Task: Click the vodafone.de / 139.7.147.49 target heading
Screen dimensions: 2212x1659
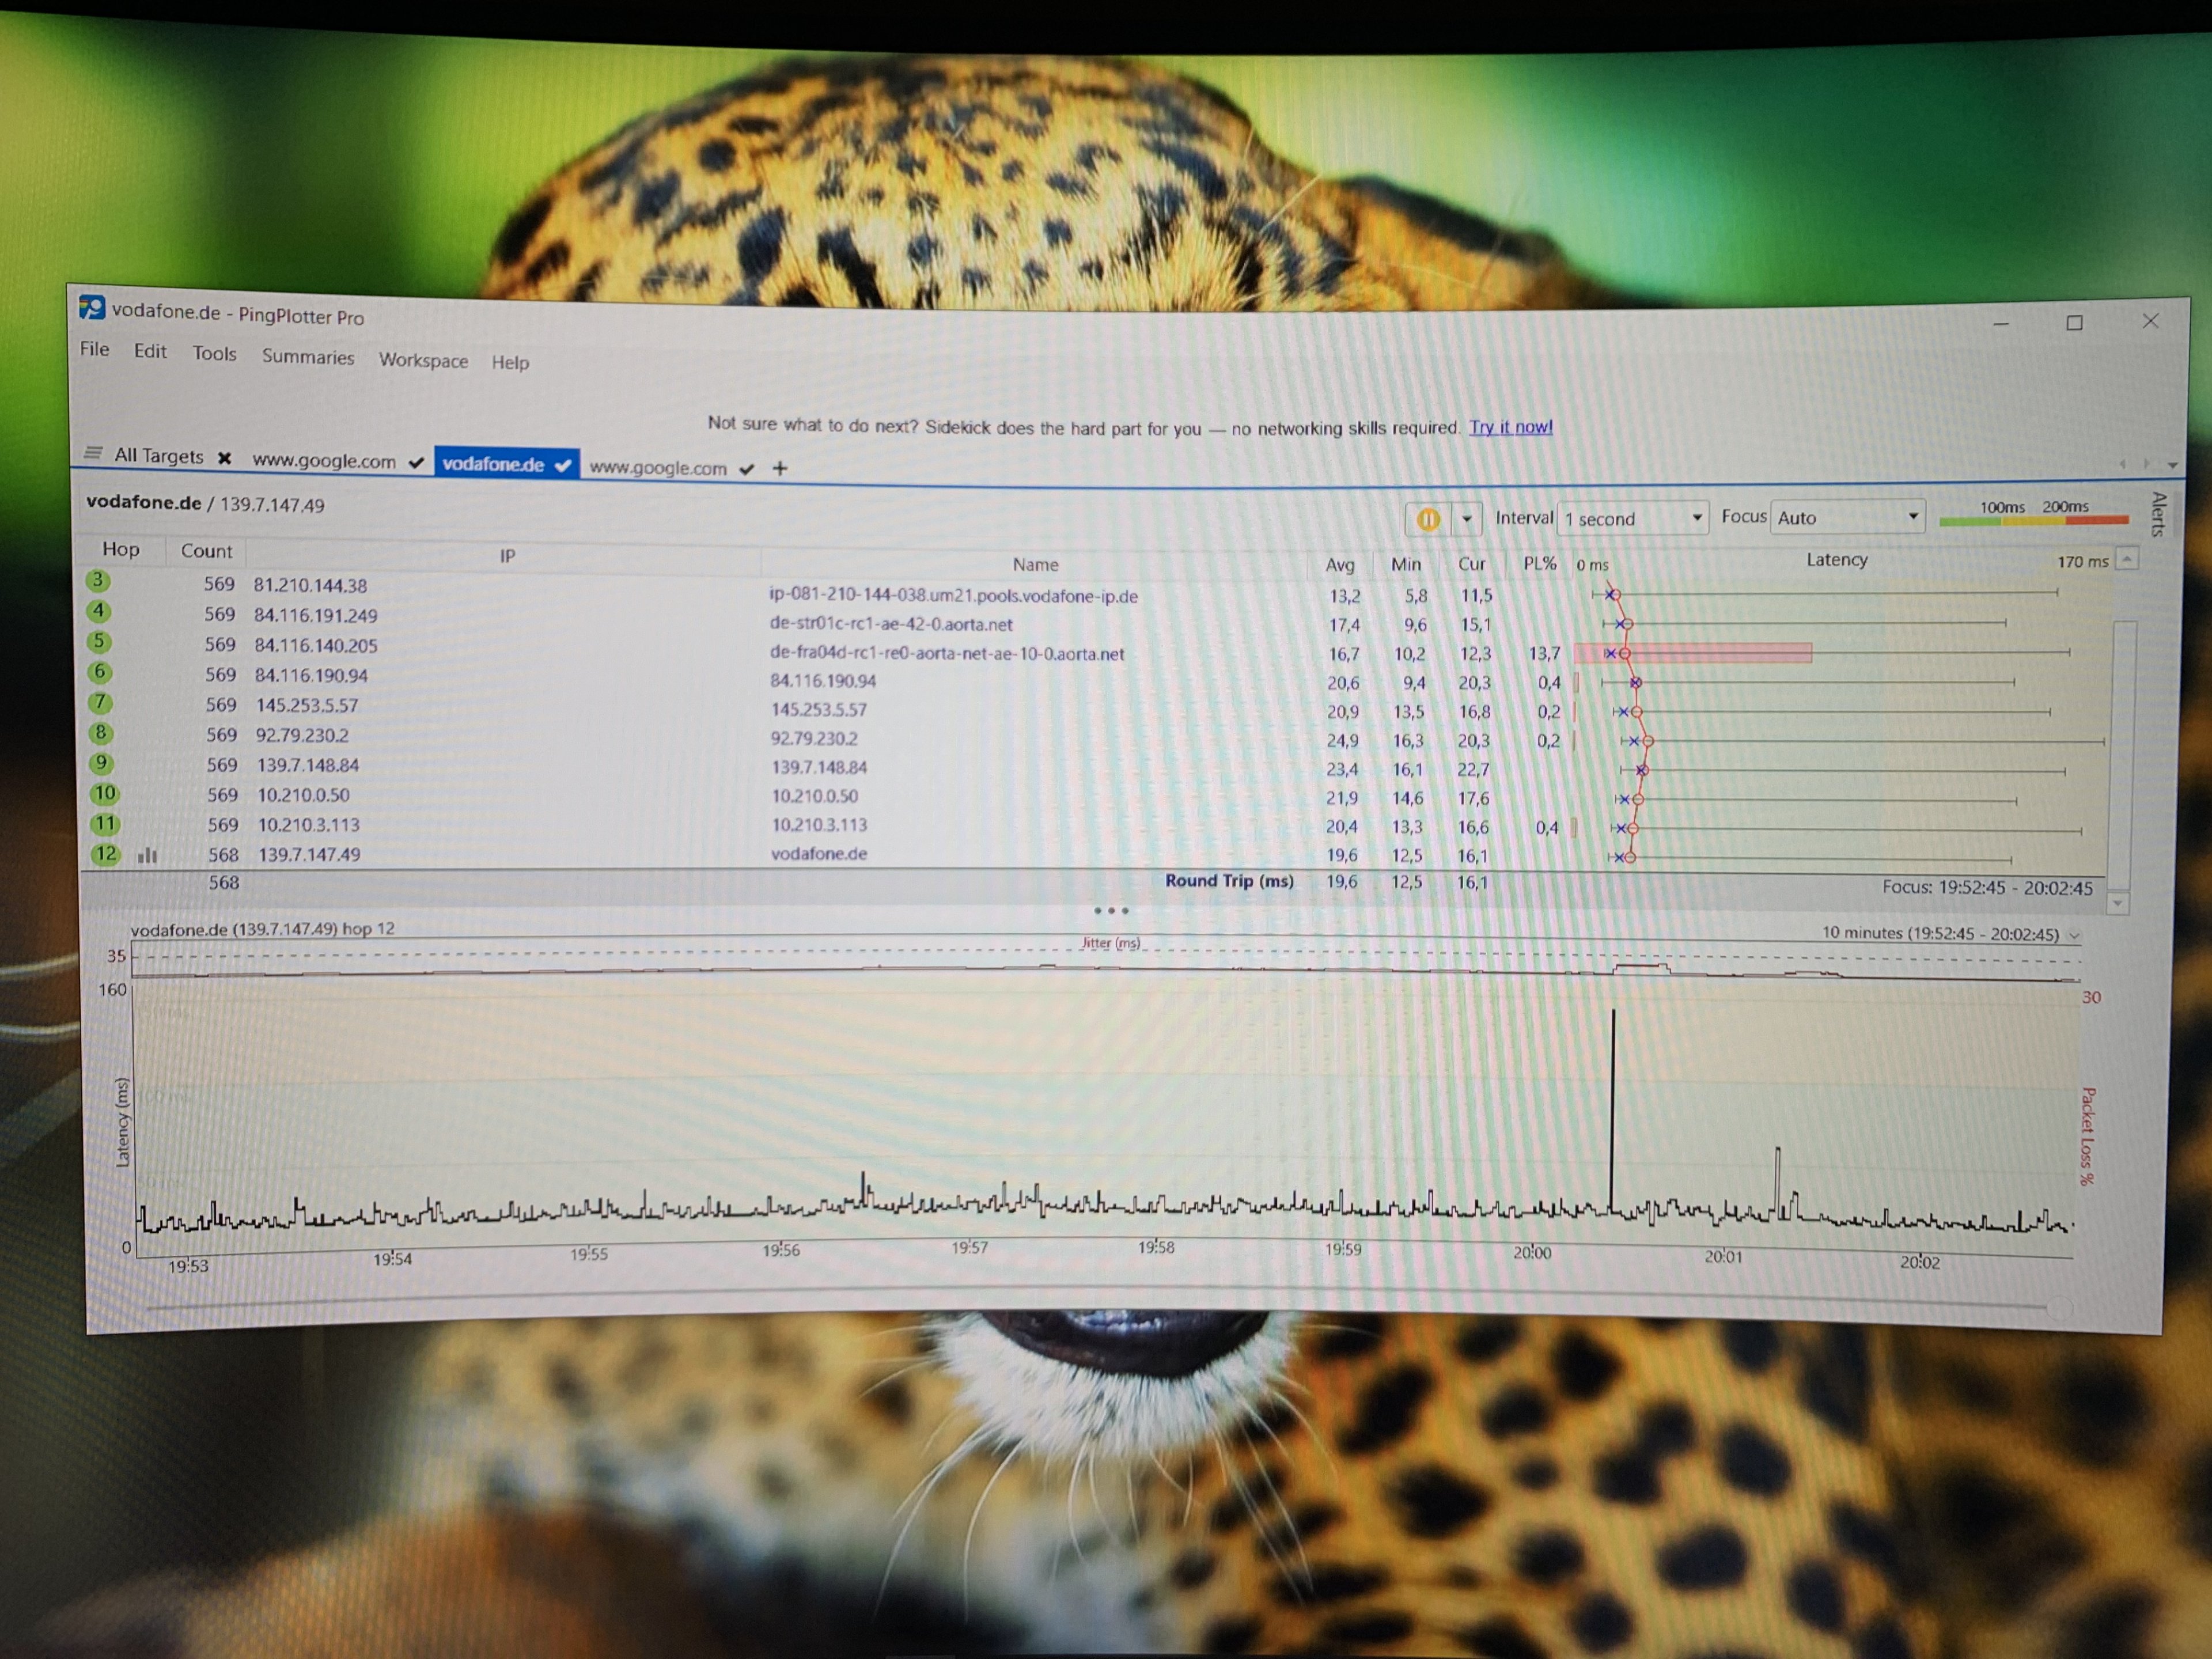Action: pyautogui.click(x=205, y=503)
